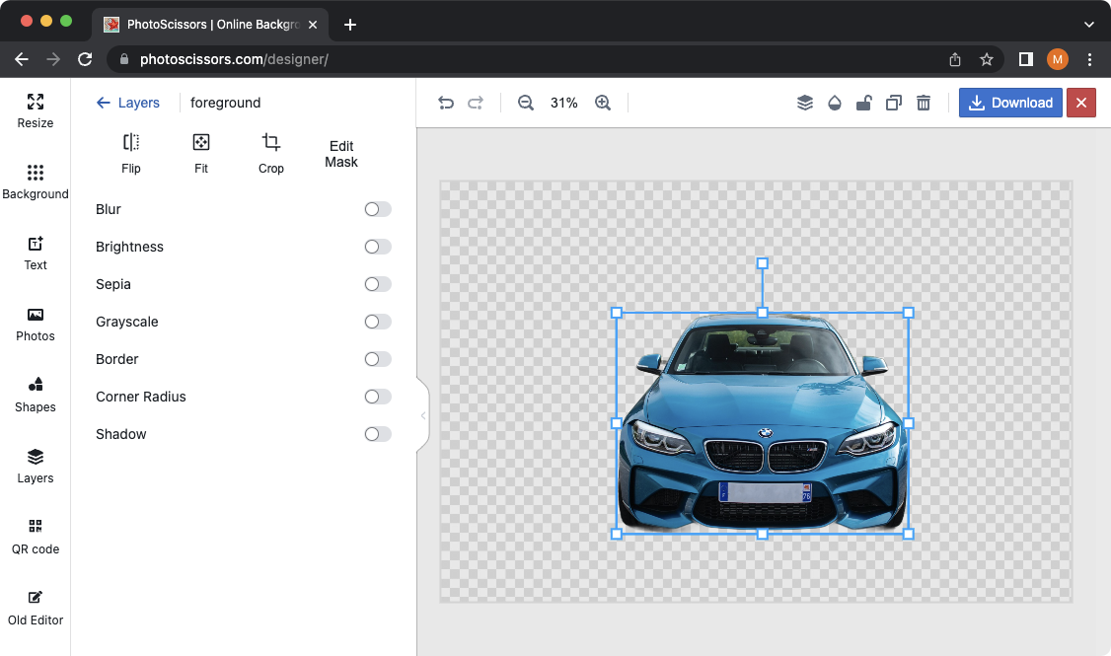The height and width of the screenshot is (656, 1111).
Task: Click the lock layer icon
Action: 863,103
